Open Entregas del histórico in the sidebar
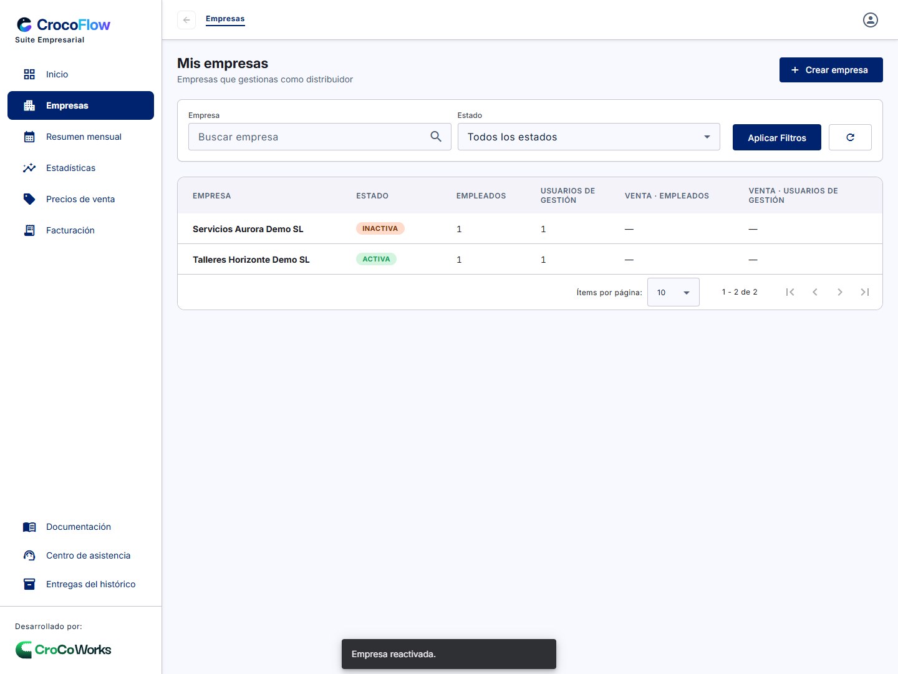Screen dimensions: 898x674 [80, 584]
